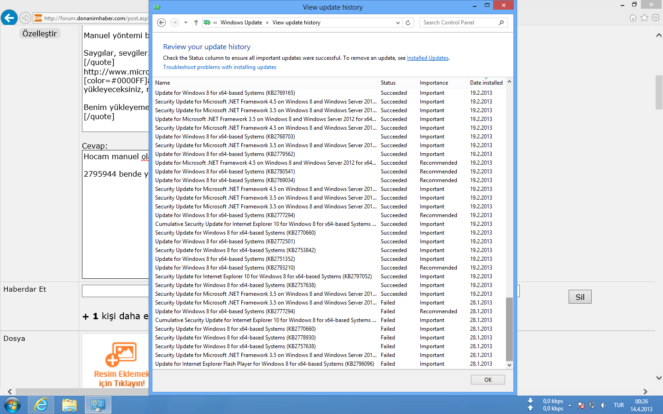Screen dimensions: 663x414
Task: Click the TUR language indicator
Action: click(619, 405)
